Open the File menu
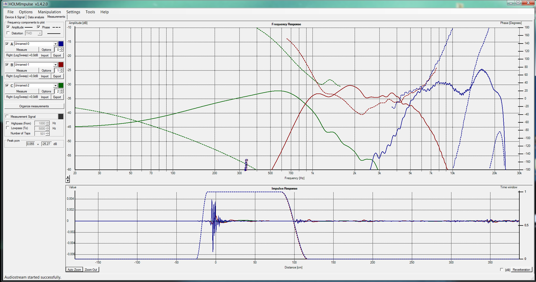536x282 pixels. tap(10, 12)
